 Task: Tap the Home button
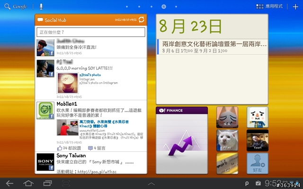28,183
